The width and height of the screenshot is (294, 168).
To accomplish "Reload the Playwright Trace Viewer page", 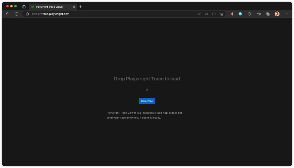I will [x=17, y=14].
